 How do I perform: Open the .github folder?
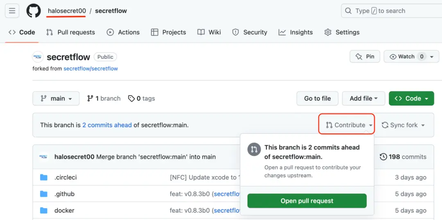point(65,194)
